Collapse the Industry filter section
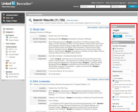 [x=132, y=104]
